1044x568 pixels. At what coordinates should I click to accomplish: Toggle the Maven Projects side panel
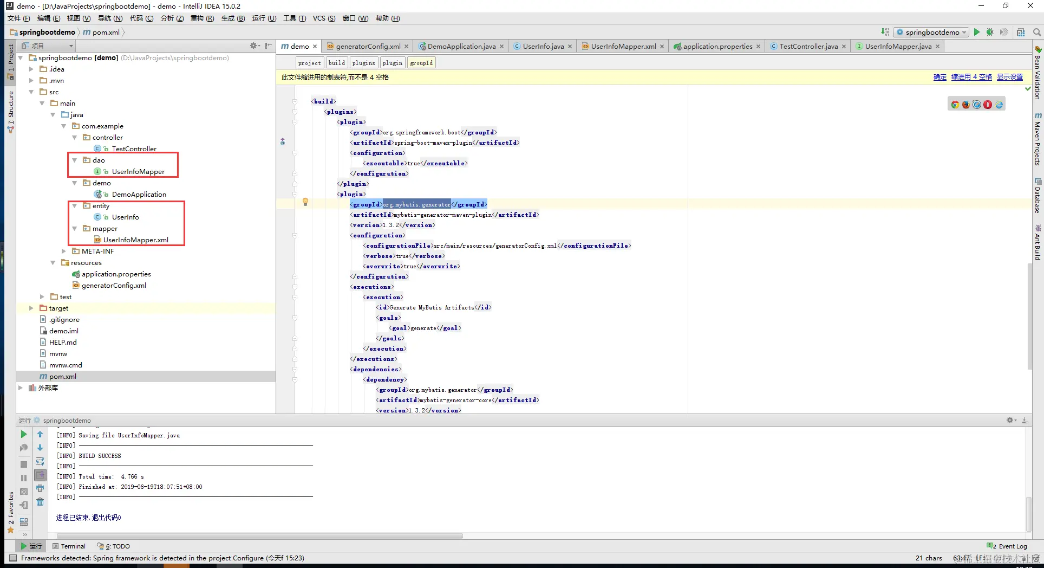1038,139
